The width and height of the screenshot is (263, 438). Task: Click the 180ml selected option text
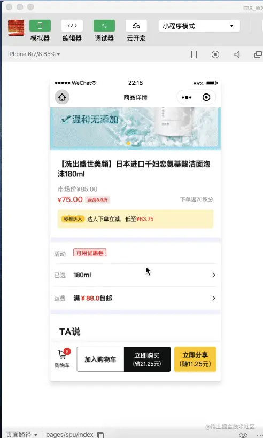coord(82,275)
